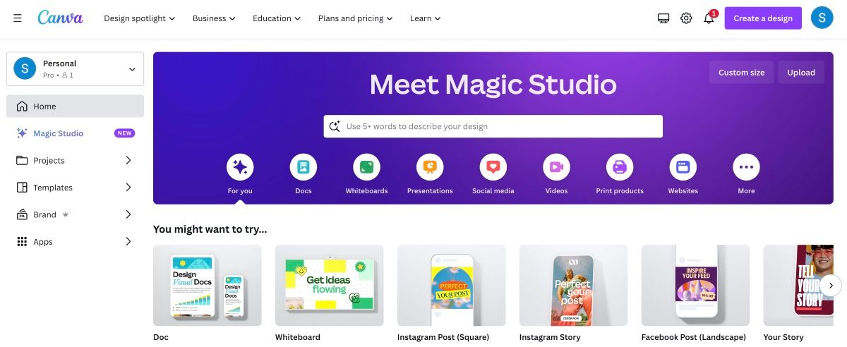This screenshot has height=347, width=847.
Task: Select the Docs category icon
Action: (304, 167)
